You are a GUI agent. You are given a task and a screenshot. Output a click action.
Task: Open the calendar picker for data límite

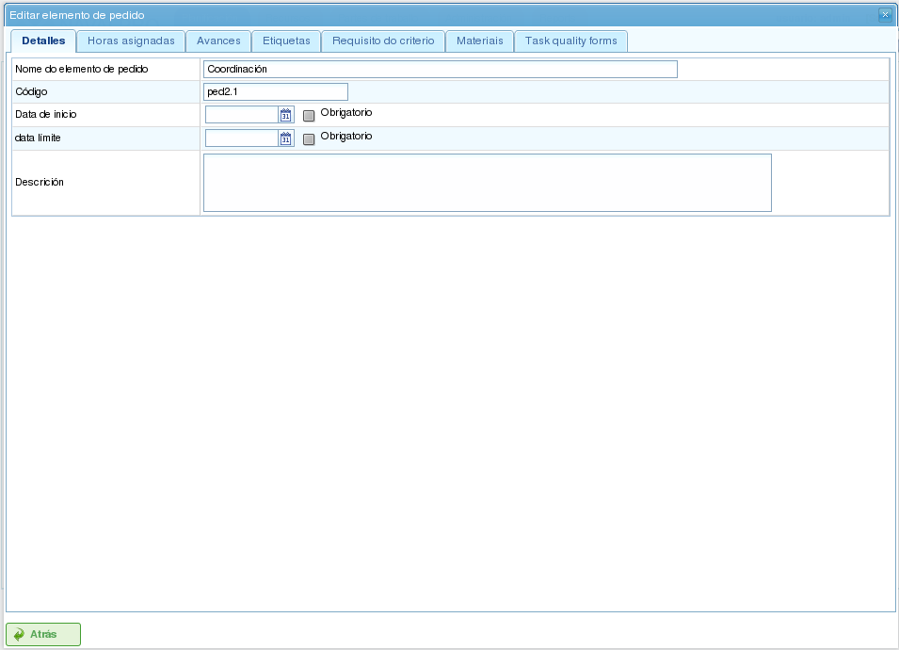286,138
